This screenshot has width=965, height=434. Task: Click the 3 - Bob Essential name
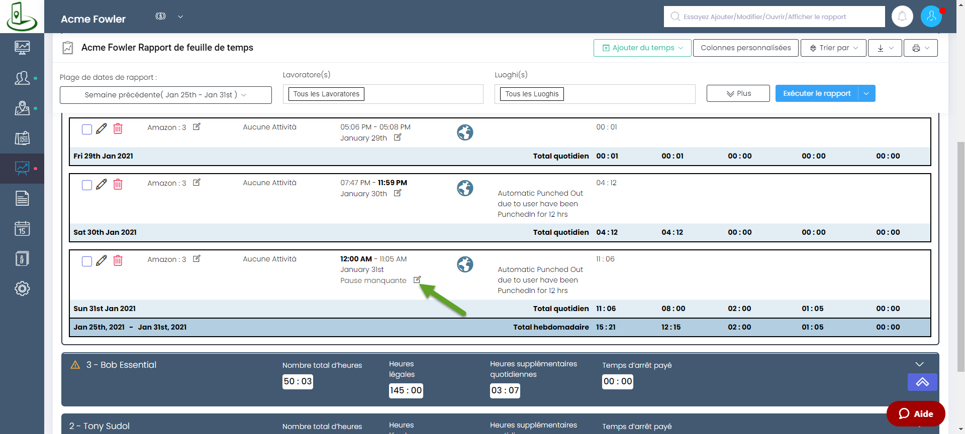(x=121, y=365)
